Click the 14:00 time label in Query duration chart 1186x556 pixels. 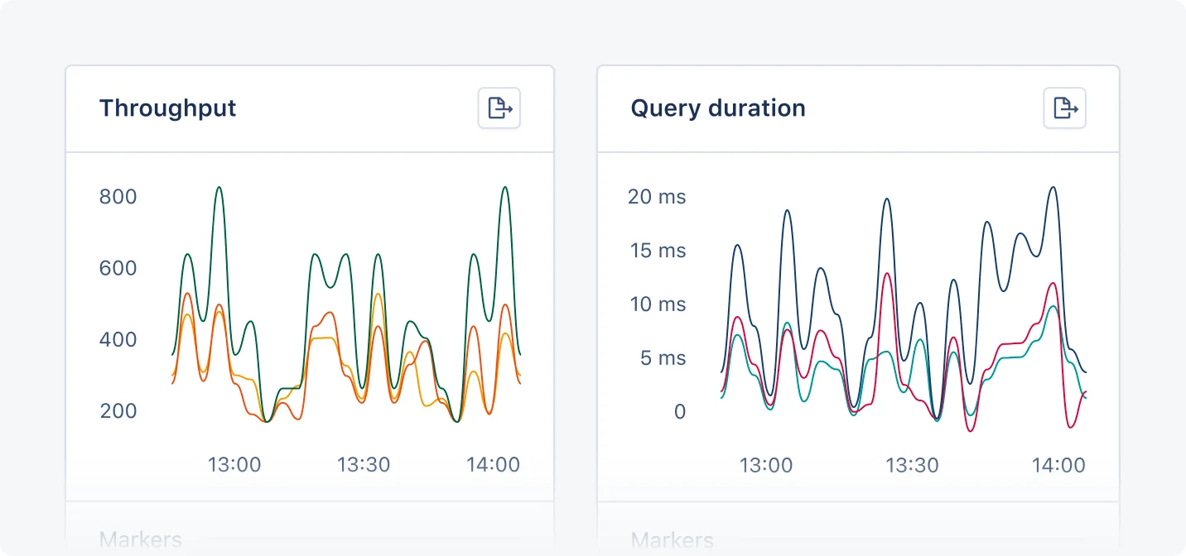coord(1058,465)
